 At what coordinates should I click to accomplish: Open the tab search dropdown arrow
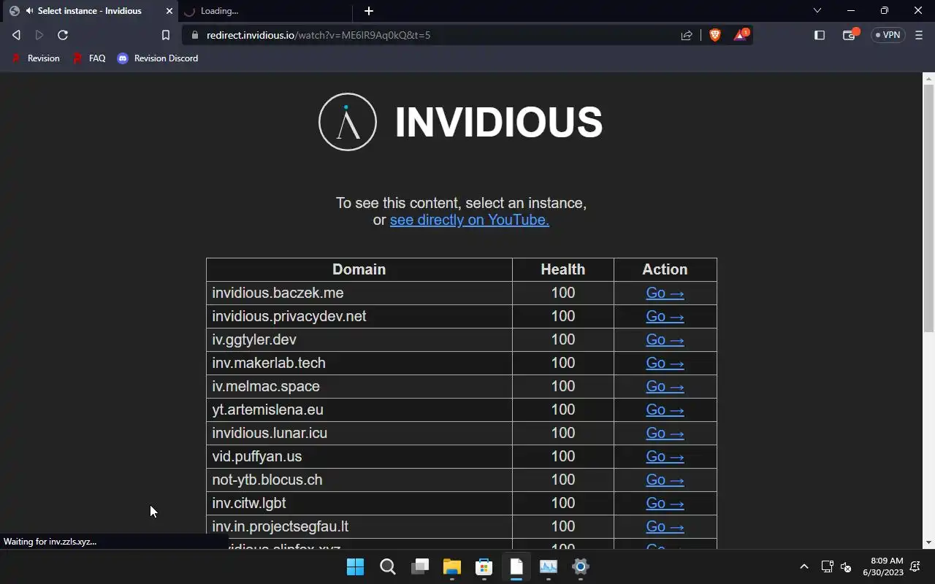click(x=817, y=10)
